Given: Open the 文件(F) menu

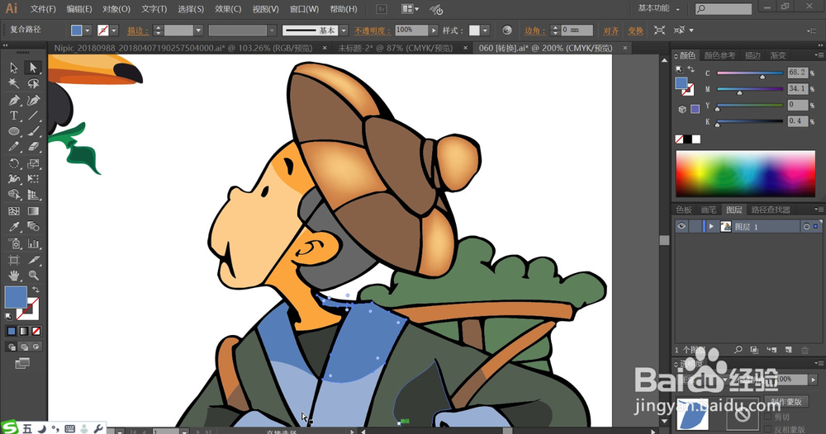Looking at the screenshot, I should click(x=43, y=9).
